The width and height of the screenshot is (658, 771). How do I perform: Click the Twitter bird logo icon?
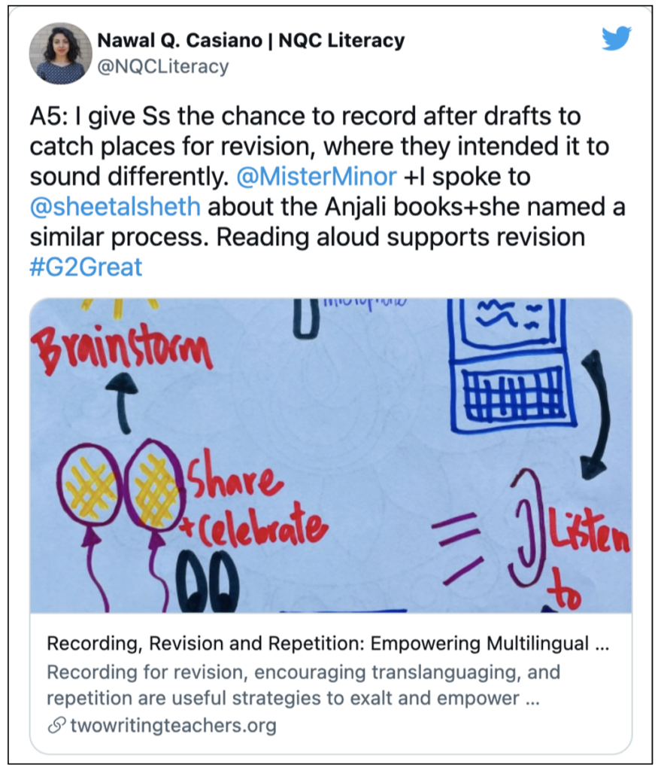(x=616, y=38)
